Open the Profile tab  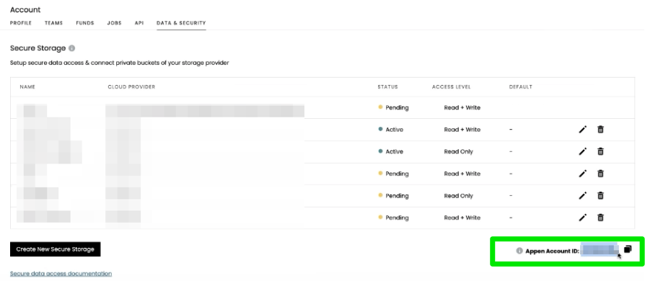(x=21, y=23)
